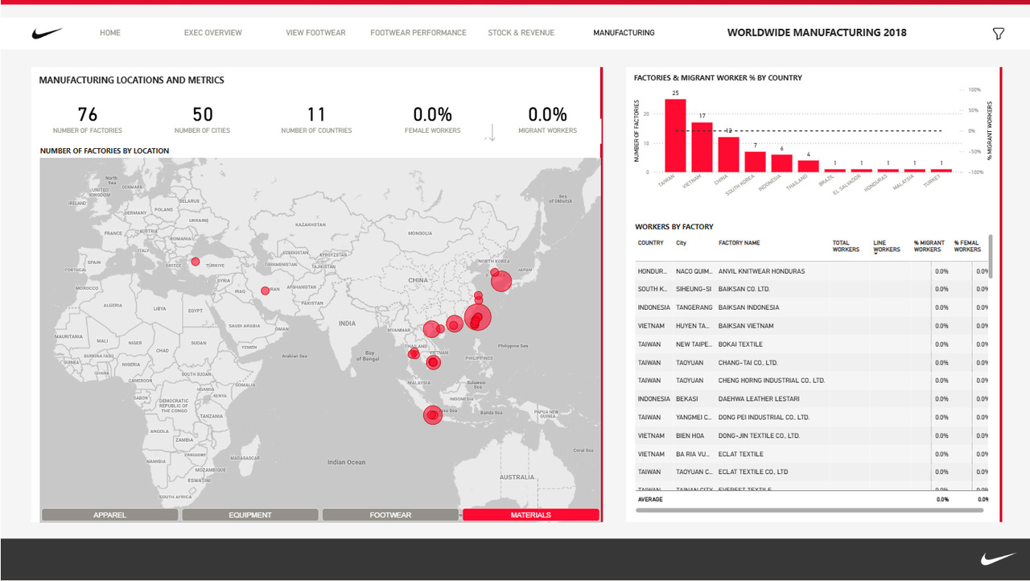Screen dimensions: 1030x581
Task: Navigate to FOOTWEAR PERFORMANCE
Action: [x=418, y=33]
